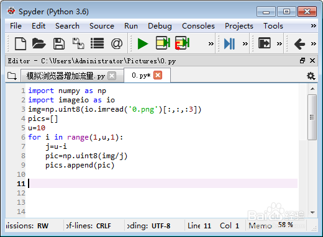Image resolution: width=323 pixels, height=237 pixels.
Task: Expand hidden run toolbar items chevron
Action: point(211,43)
